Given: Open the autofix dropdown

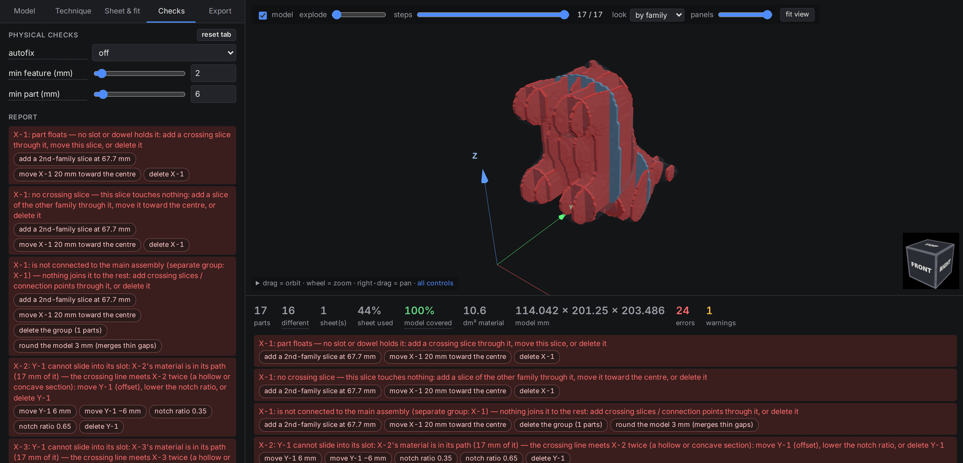Looking at the screenshot, I should [x=164, y=53].
